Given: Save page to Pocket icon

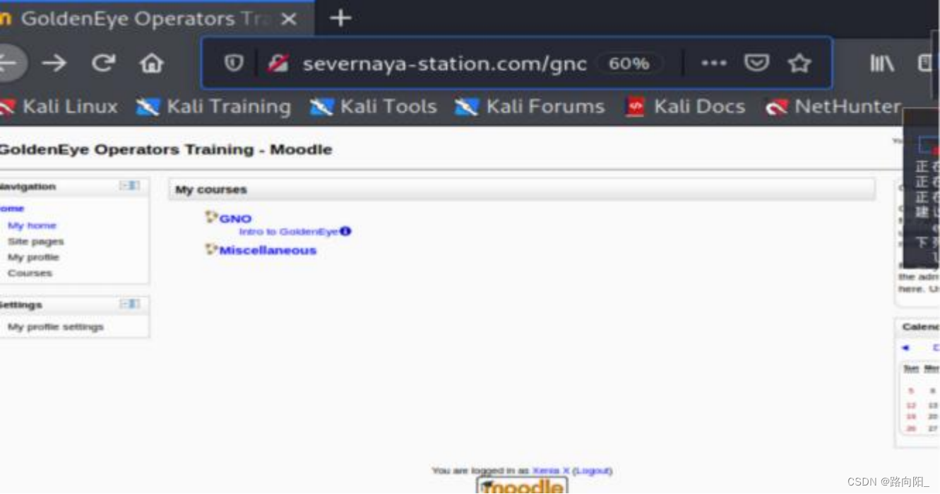Looking at the screenshot, I should [x=756, y=64].
